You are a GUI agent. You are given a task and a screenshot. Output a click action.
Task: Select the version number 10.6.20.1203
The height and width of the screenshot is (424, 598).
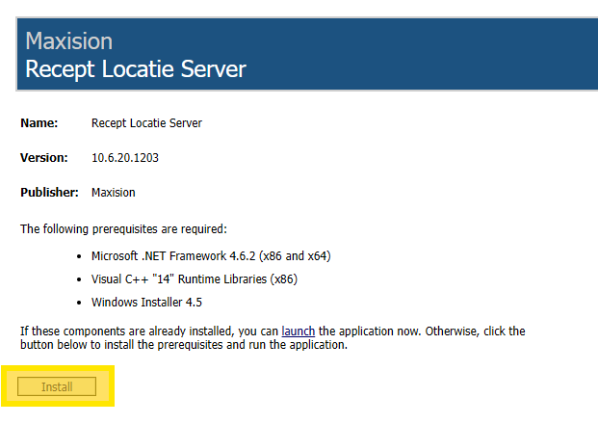[125, 158]
